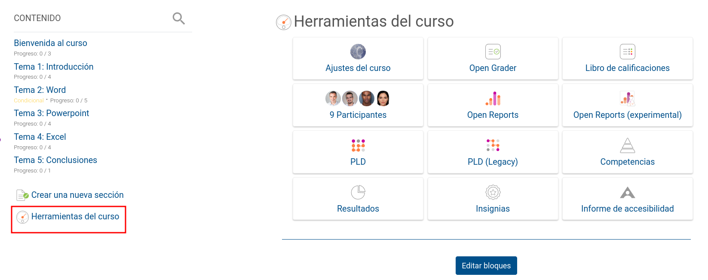708x280 pixels.
Task: Click the Open Reports bar chart icon
Action: pyautogui.click(x=493, y=98)
